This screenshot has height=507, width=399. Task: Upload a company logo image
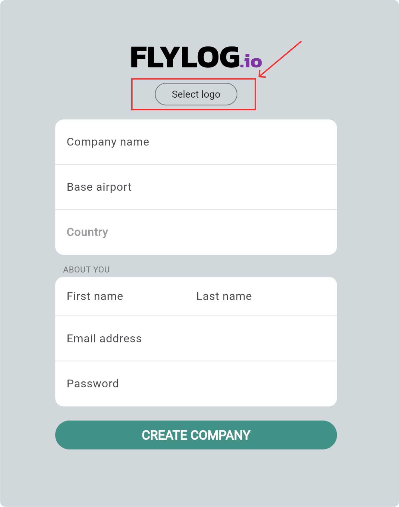[x=196, y=94]
